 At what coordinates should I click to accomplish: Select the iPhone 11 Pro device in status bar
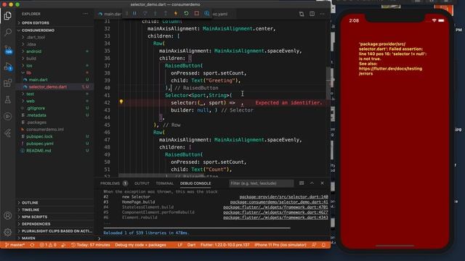coord(280,245)
